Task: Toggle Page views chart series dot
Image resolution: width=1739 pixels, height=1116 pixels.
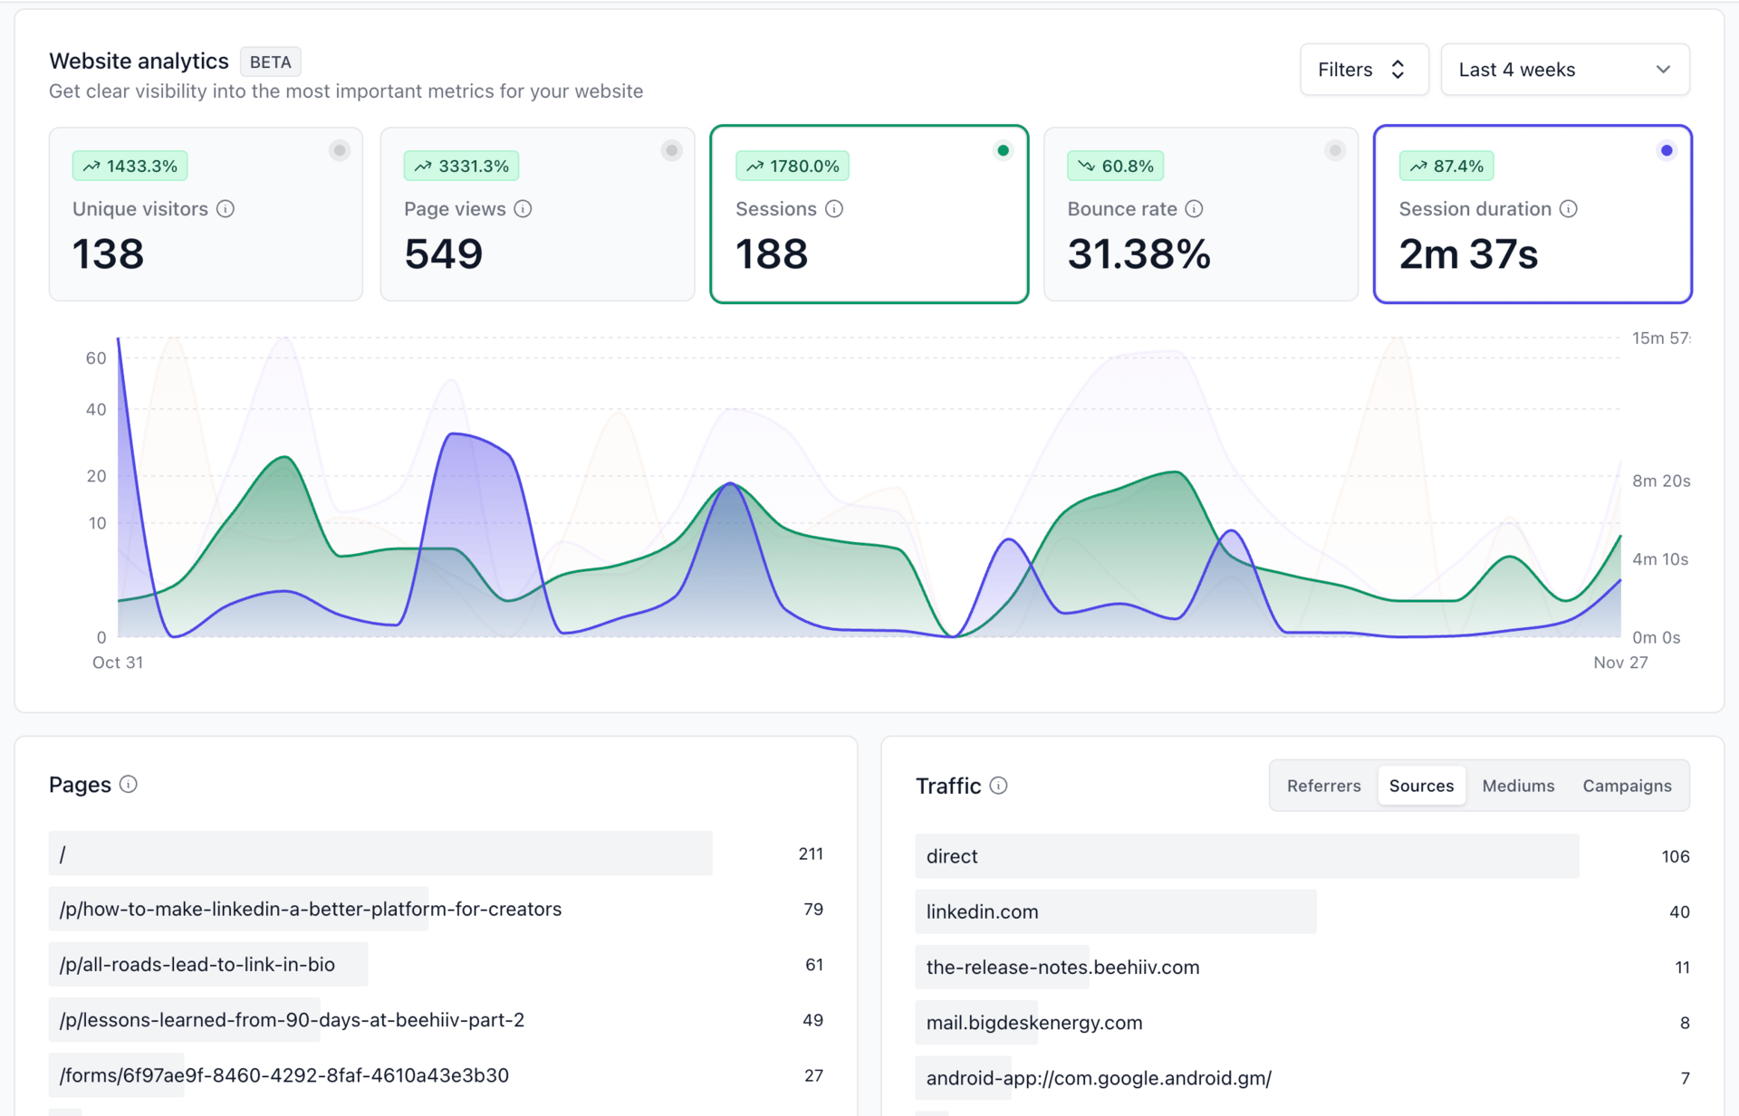Action: point(671,150)
